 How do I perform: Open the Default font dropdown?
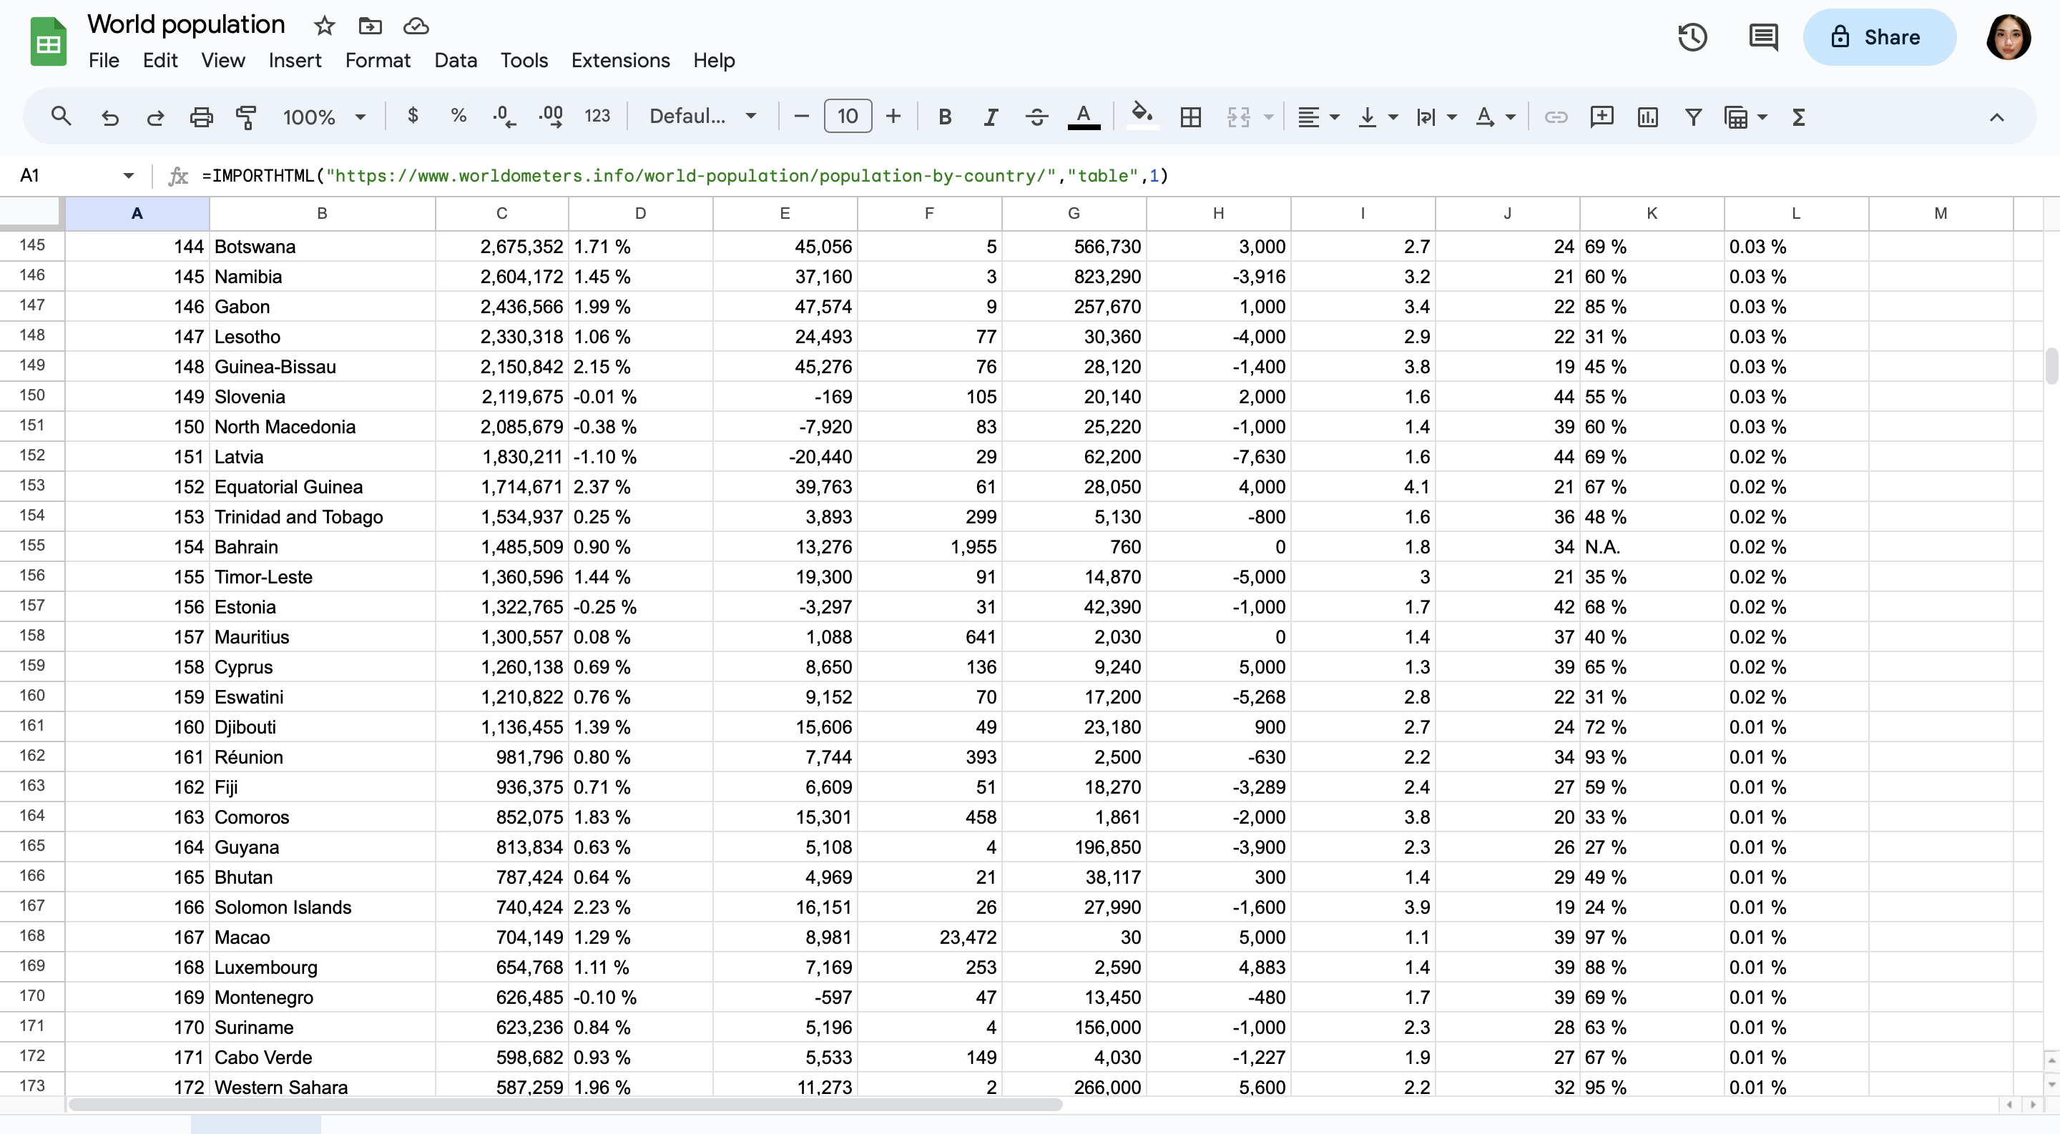[702, 117]
